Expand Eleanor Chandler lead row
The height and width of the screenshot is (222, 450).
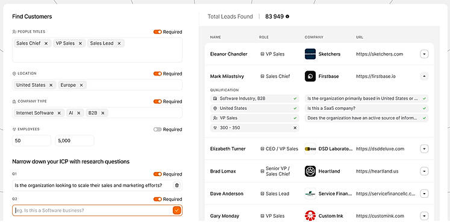(424, 54)
